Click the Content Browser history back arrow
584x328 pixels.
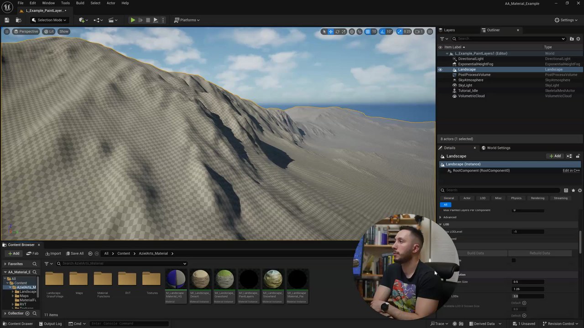click(x=90, y=253)
